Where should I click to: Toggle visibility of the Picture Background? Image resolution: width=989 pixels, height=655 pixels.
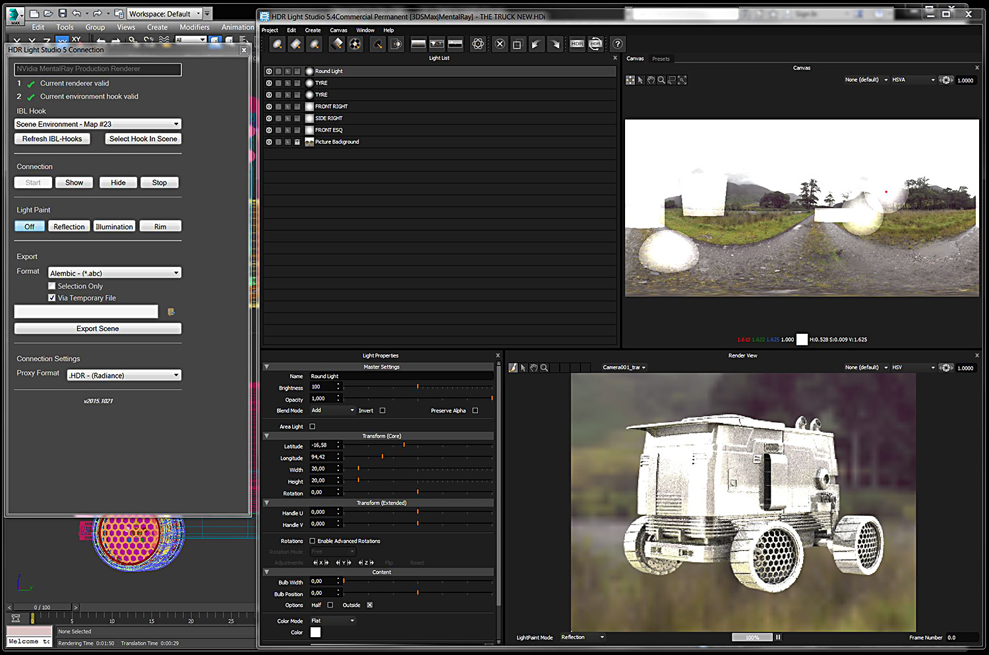coord(268,142)
